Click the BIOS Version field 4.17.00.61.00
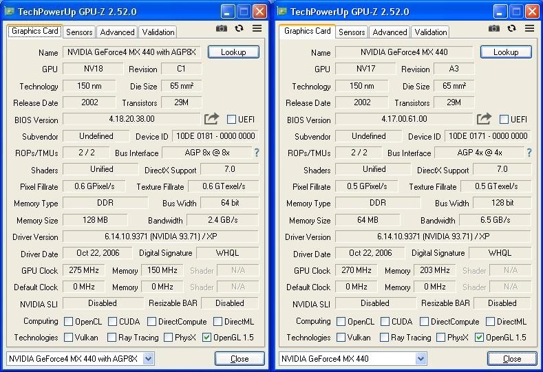 [x=404, y=119]
